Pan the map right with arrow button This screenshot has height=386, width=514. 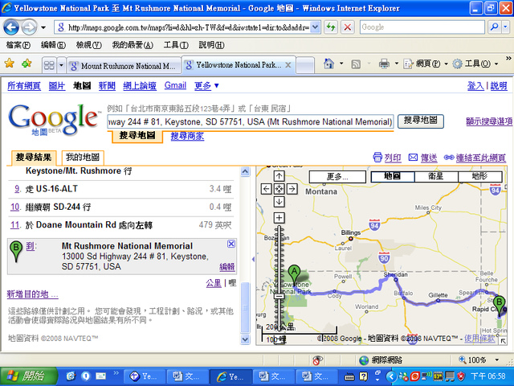point(292,189)
